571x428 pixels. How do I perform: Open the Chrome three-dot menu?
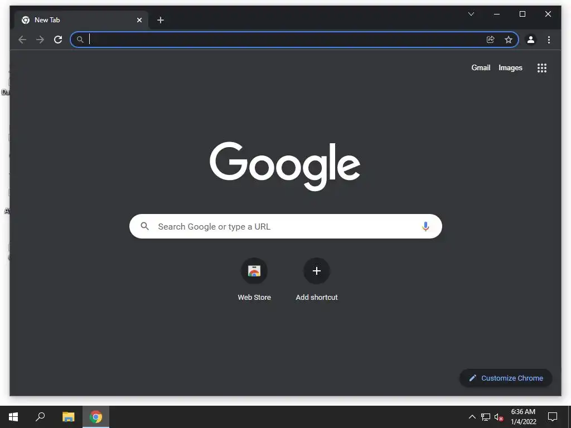coord(549,40)
